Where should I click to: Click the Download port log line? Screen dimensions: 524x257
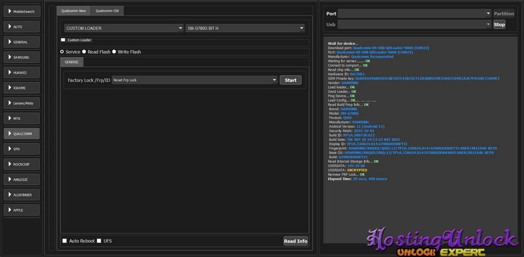click(x=379, y=48)
